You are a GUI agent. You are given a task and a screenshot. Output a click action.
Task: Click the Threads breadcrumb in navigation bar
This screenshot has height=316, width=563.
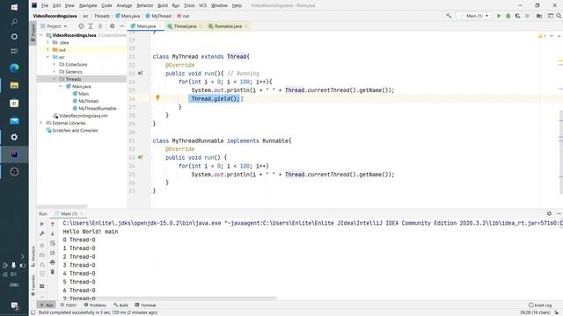pyautogui.click(x=102, y=16)
